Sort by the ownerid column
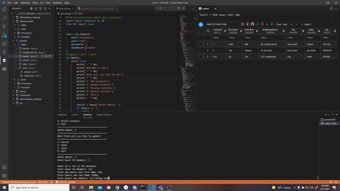The height and width of the screenshot is (191, 340). 225,31
